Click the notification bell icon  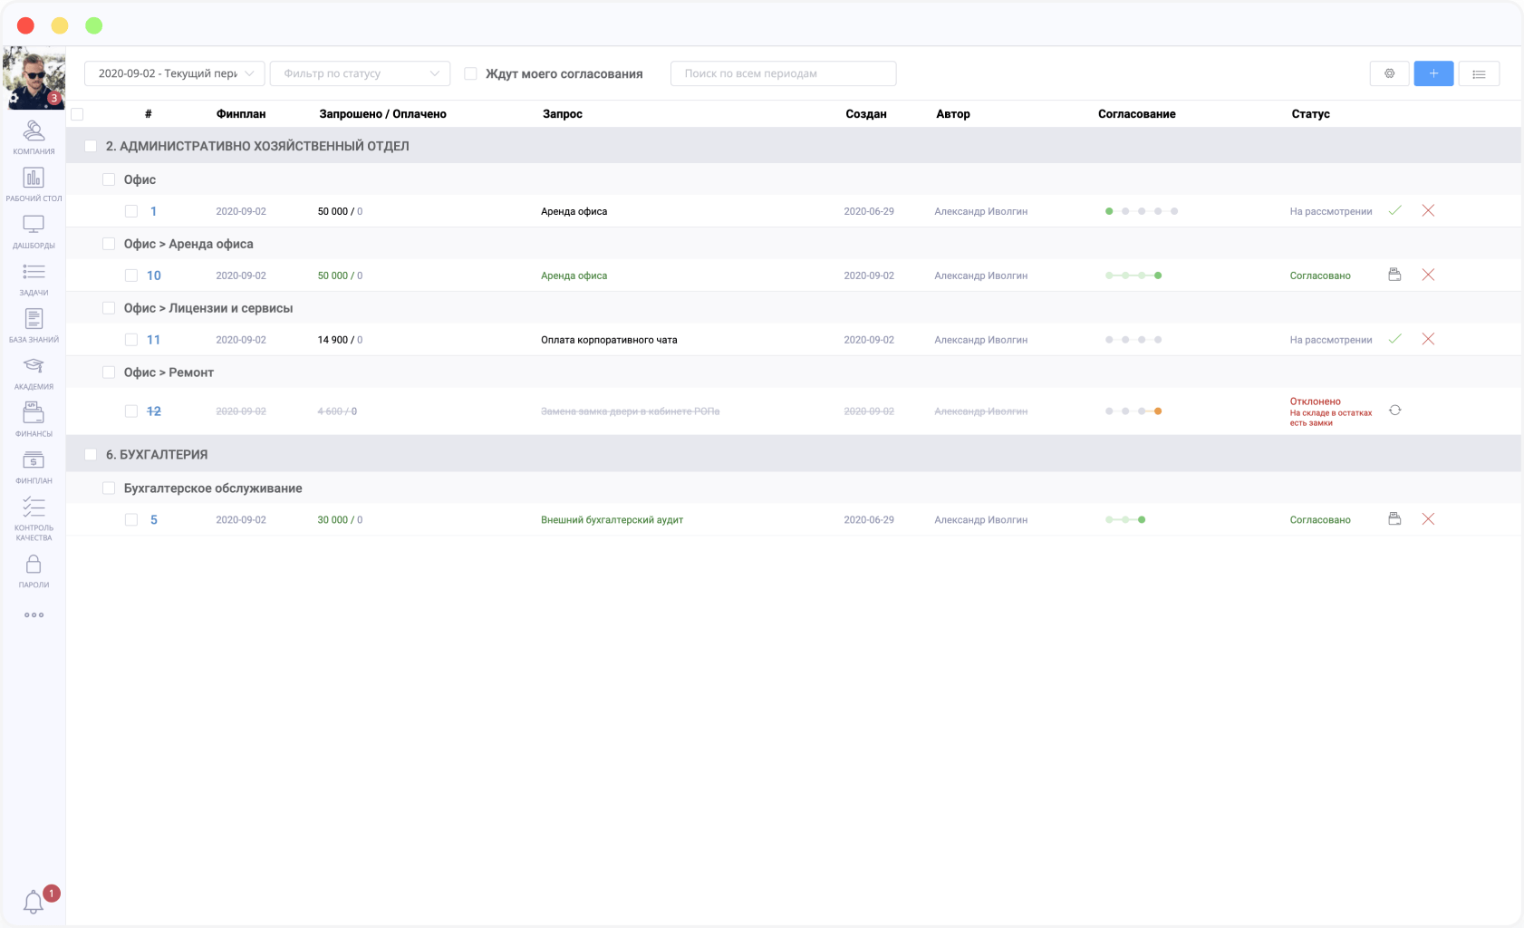click(x=34, y=902)
